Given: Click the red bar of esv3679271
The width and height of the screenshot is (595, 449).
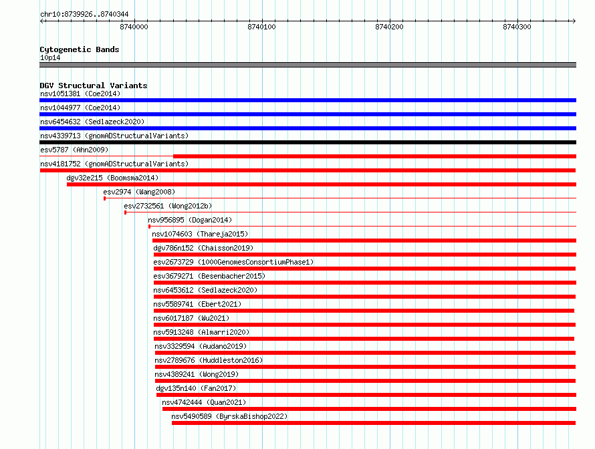Looking at the screenshot, I should coord(365,283).
